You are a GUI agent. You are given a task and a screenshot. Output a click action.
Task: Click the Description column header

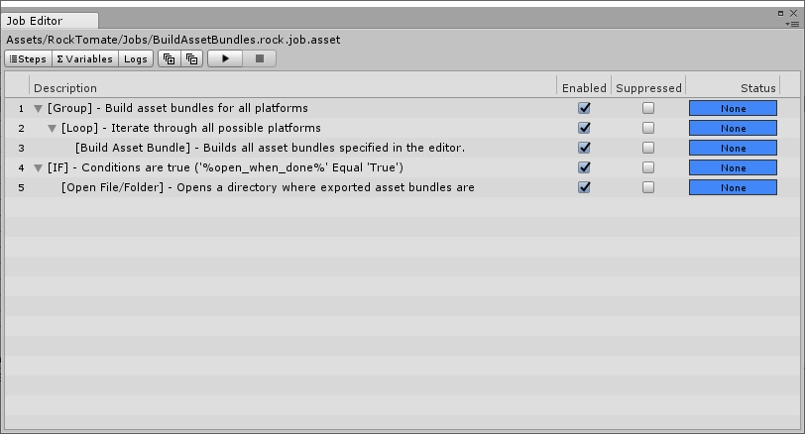[65, 88]
